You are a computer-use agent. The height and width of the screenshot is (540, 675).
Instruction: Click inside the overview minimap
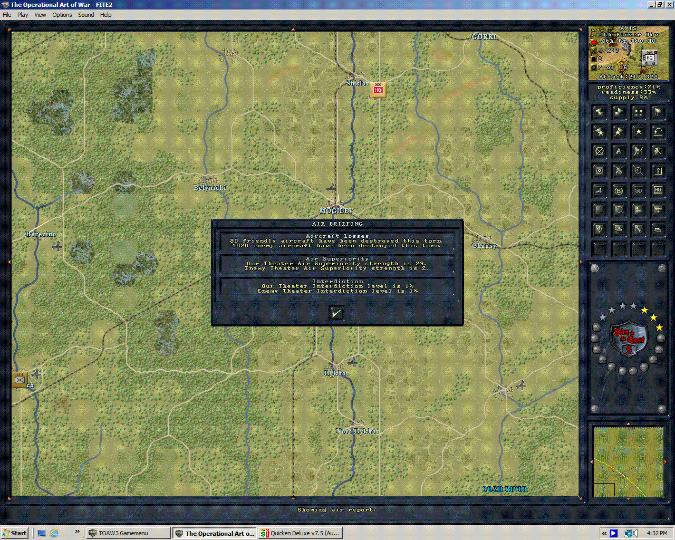pos(628,462)
